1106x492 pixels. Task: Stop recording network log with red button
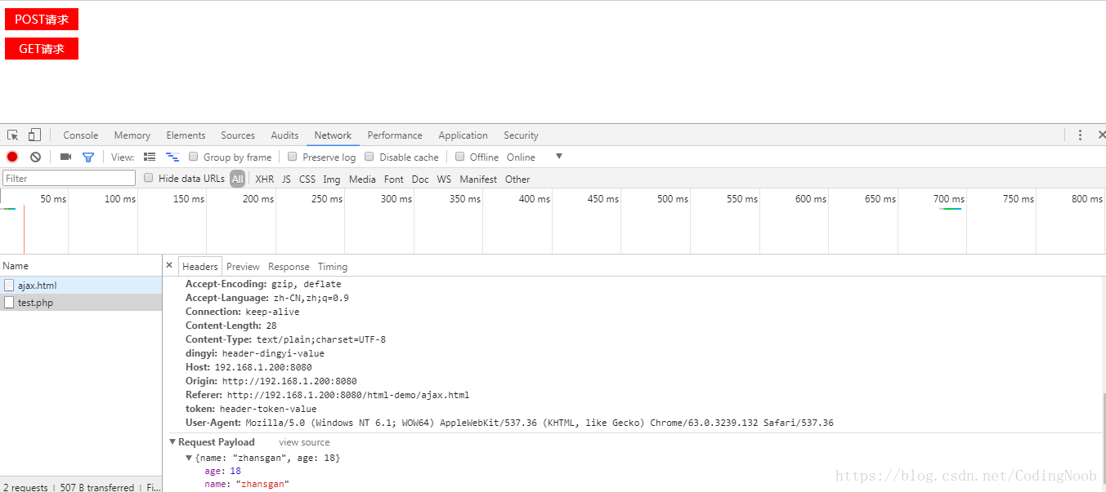[x=12, y=157]
